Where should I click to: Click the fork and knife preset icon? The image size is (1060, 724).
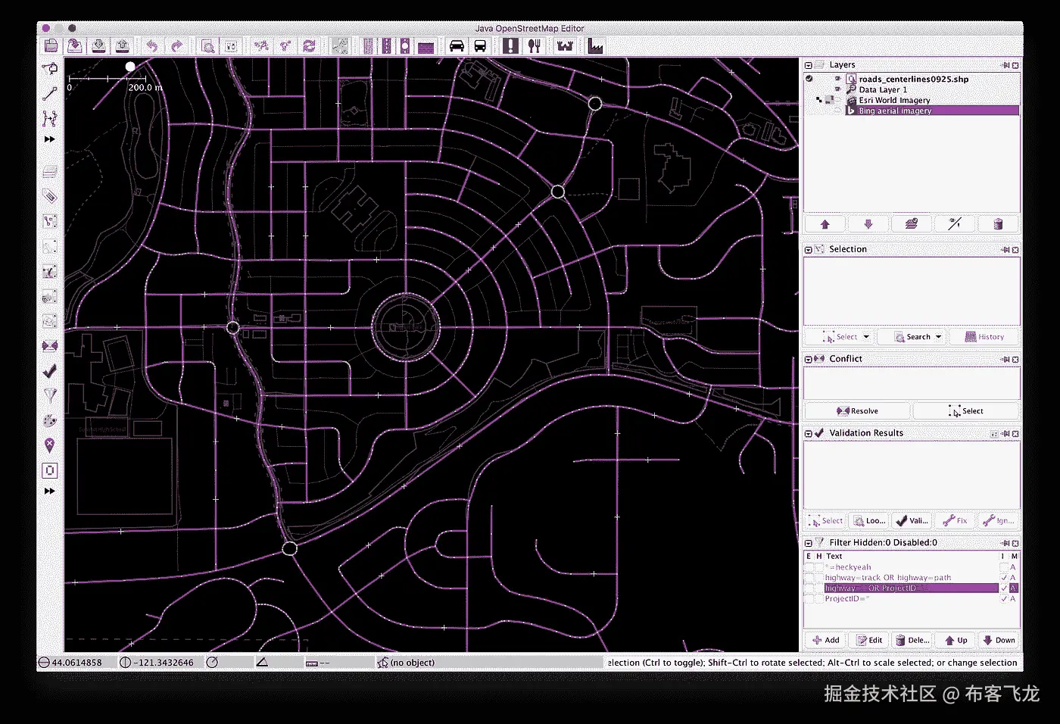(535, 46)
